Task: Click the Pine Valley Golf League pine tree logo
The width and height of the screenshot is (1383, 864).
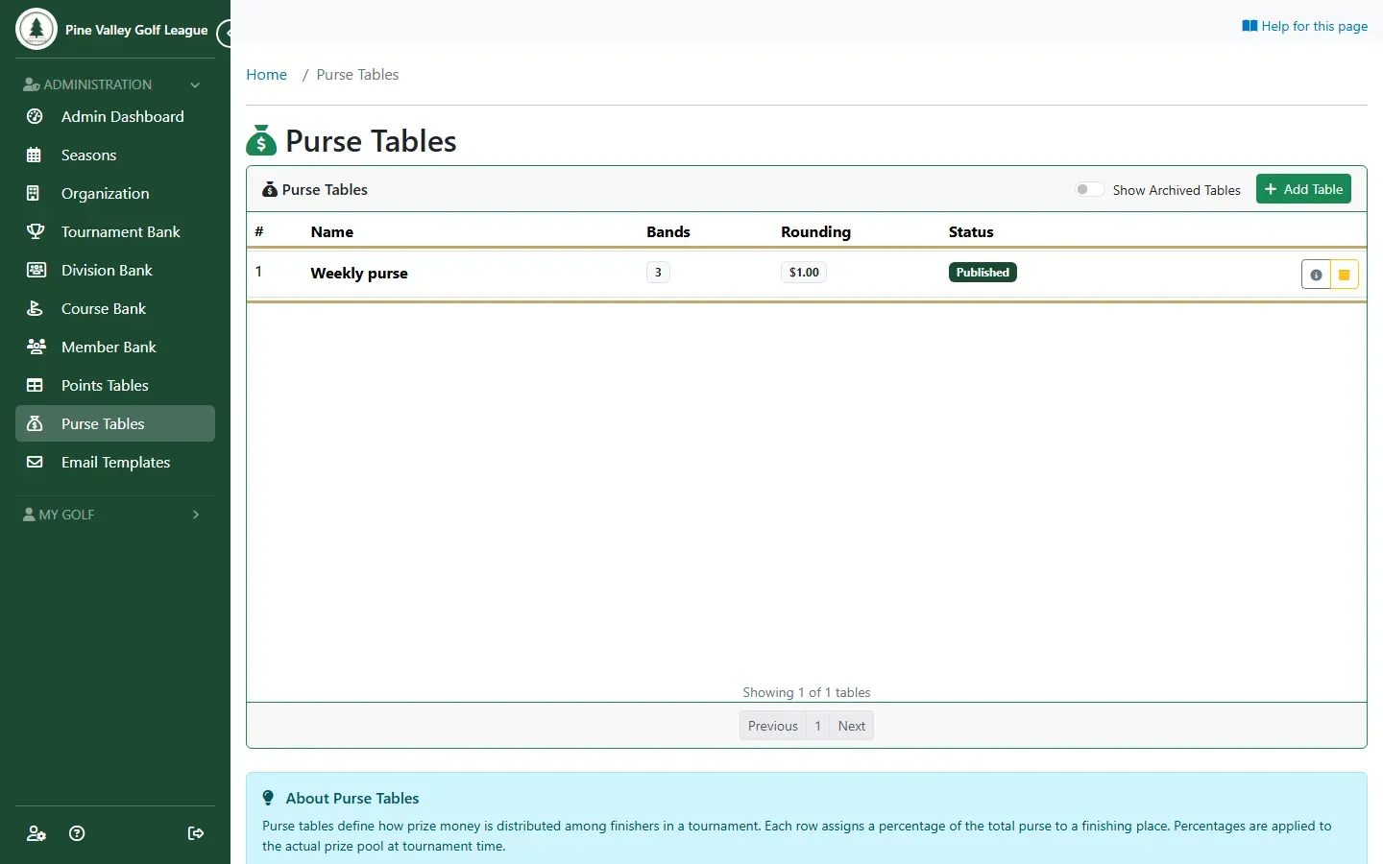Action: pos(36,29)
